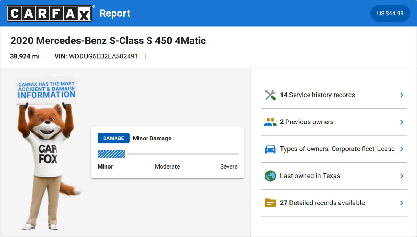Click the previous owners people icon

270,122
